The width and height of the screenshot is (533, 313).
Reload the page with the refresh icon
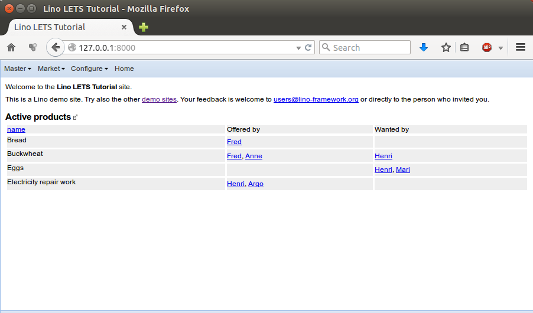coord(308,48)
